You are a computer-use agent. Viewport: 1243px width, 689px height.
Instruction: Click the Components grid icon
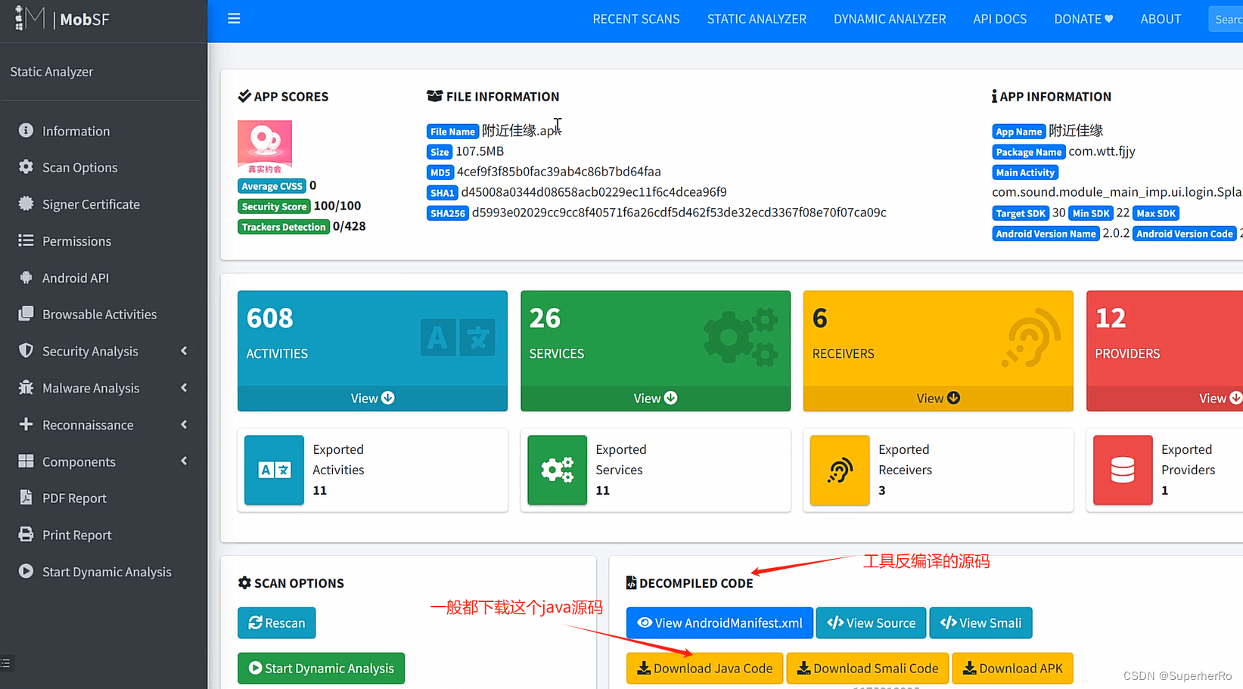26,461
